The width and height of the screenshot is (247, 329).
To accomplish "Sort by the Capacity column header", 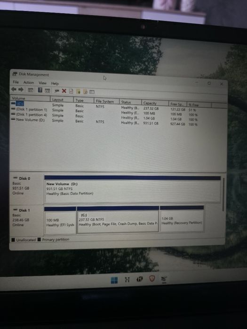I will pyautogui.click(x=155, y=103).
